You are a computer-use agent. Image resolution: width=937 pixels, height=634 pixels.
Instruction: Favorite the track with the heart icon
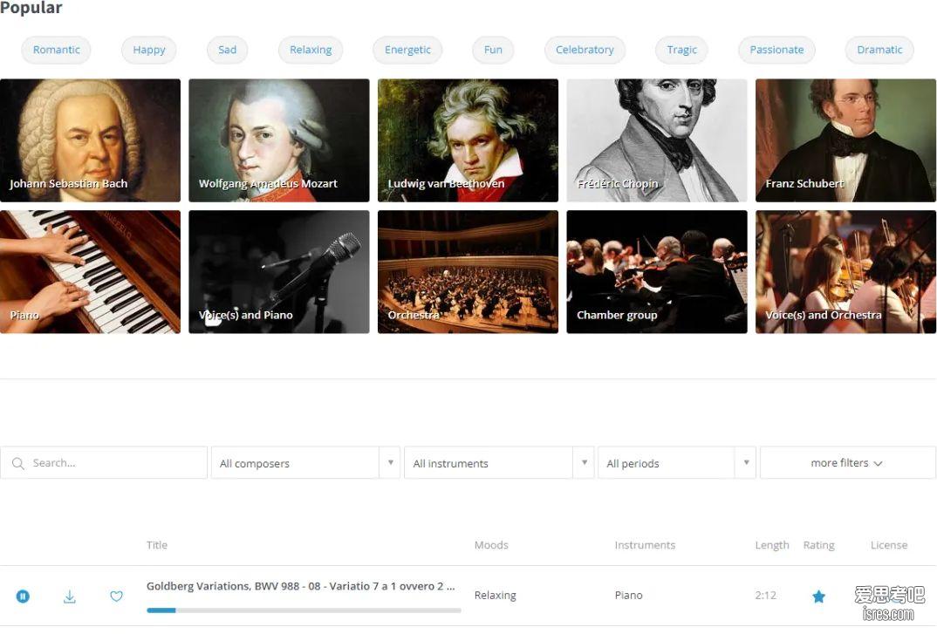[117, 596]
